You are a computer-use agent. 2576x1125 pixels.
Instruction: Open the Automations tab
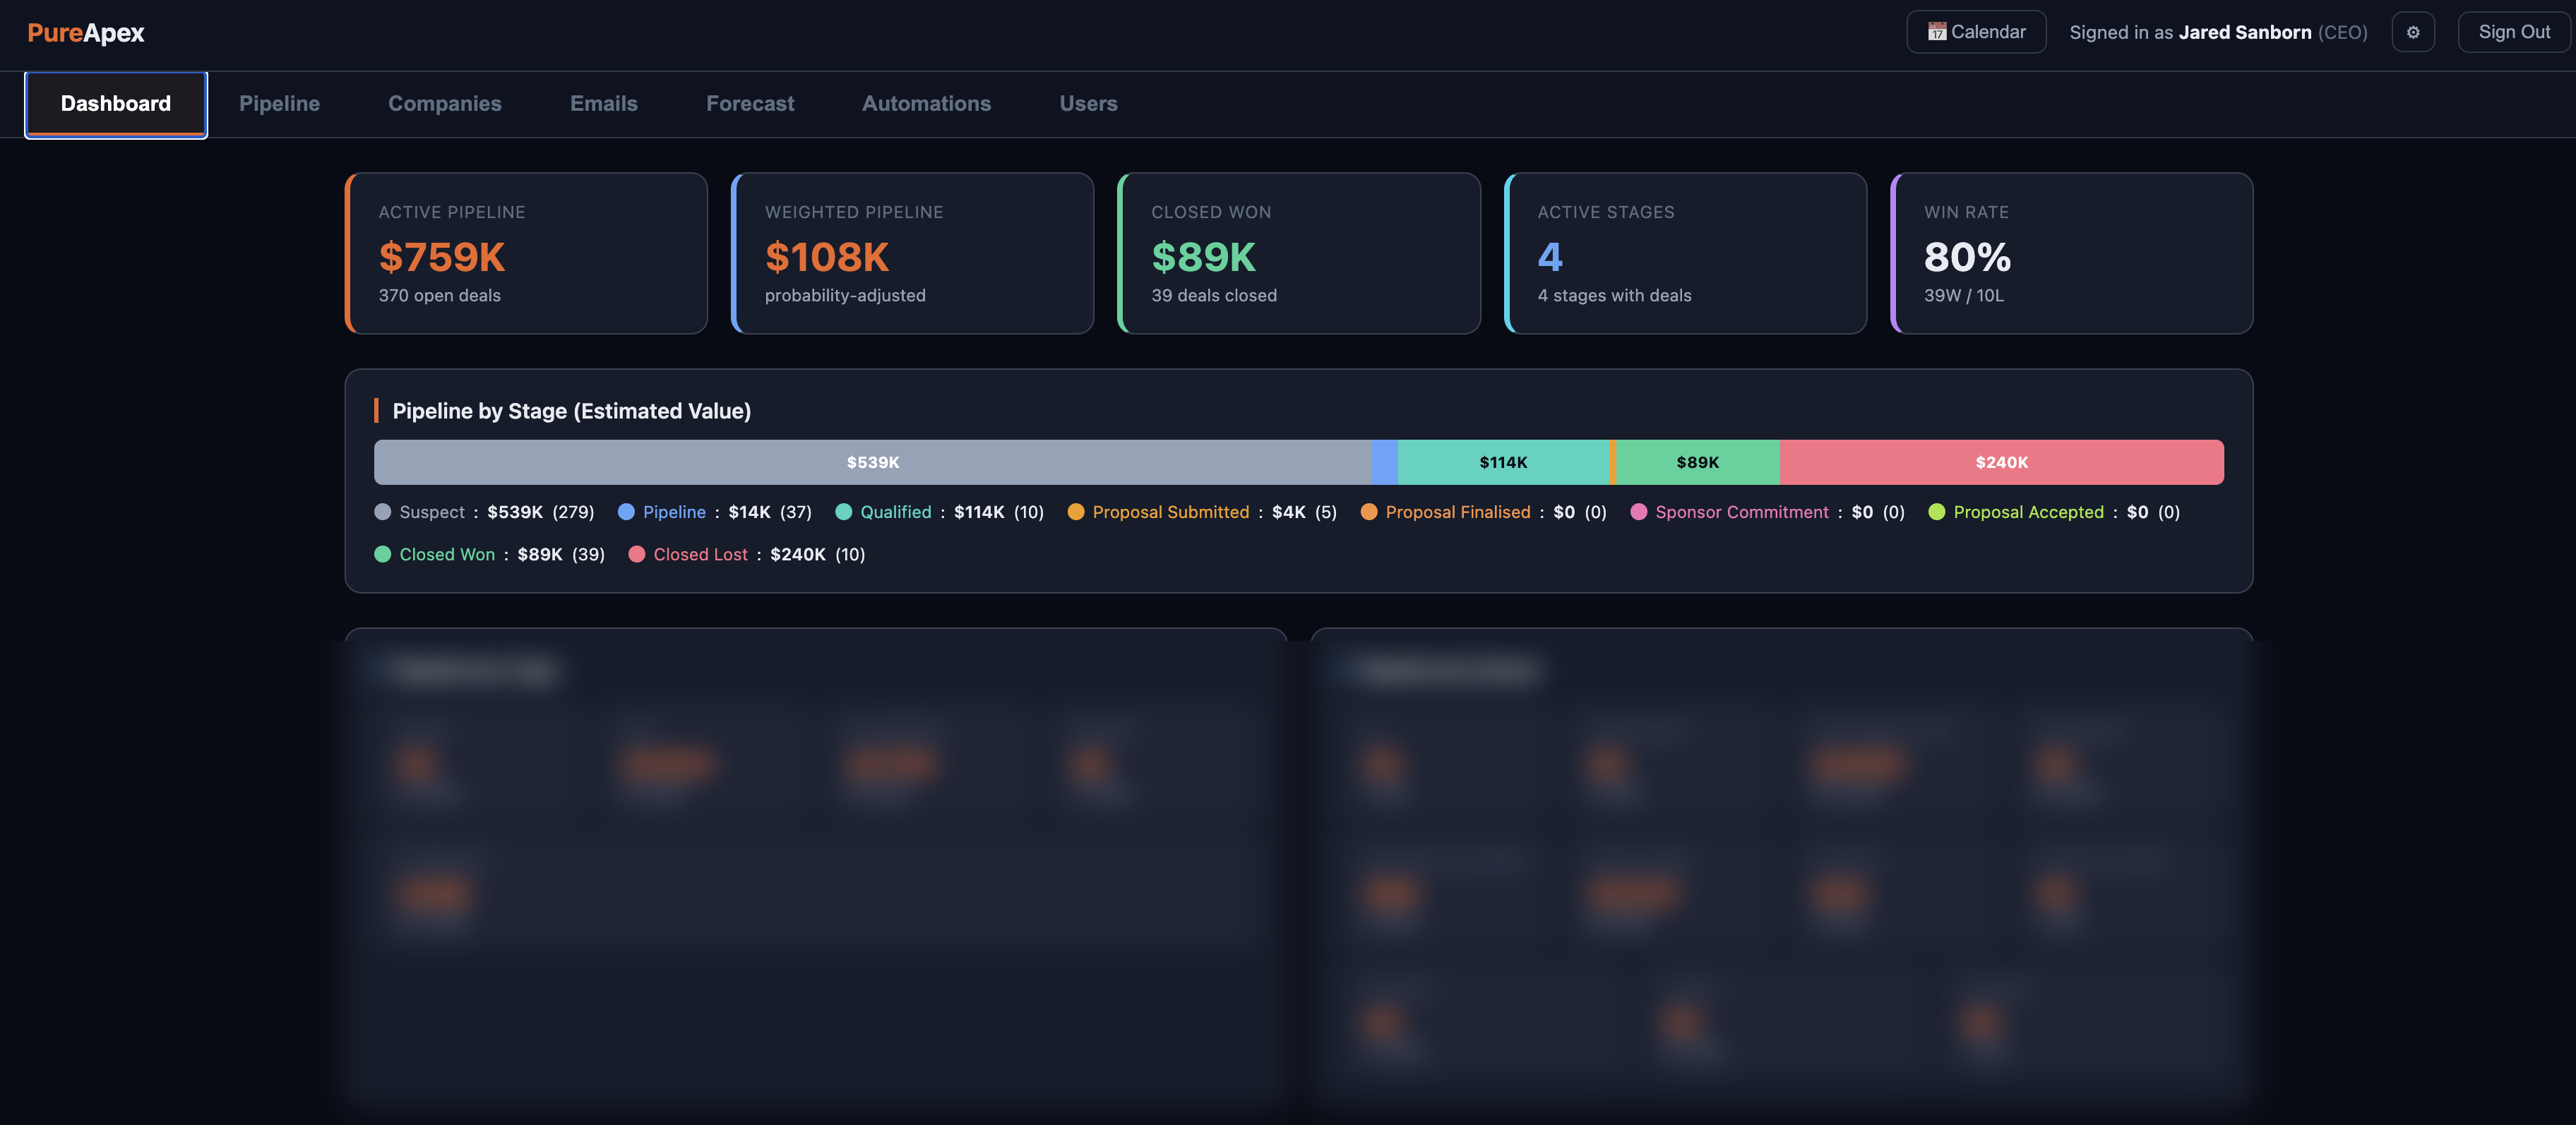coord(927,104)
